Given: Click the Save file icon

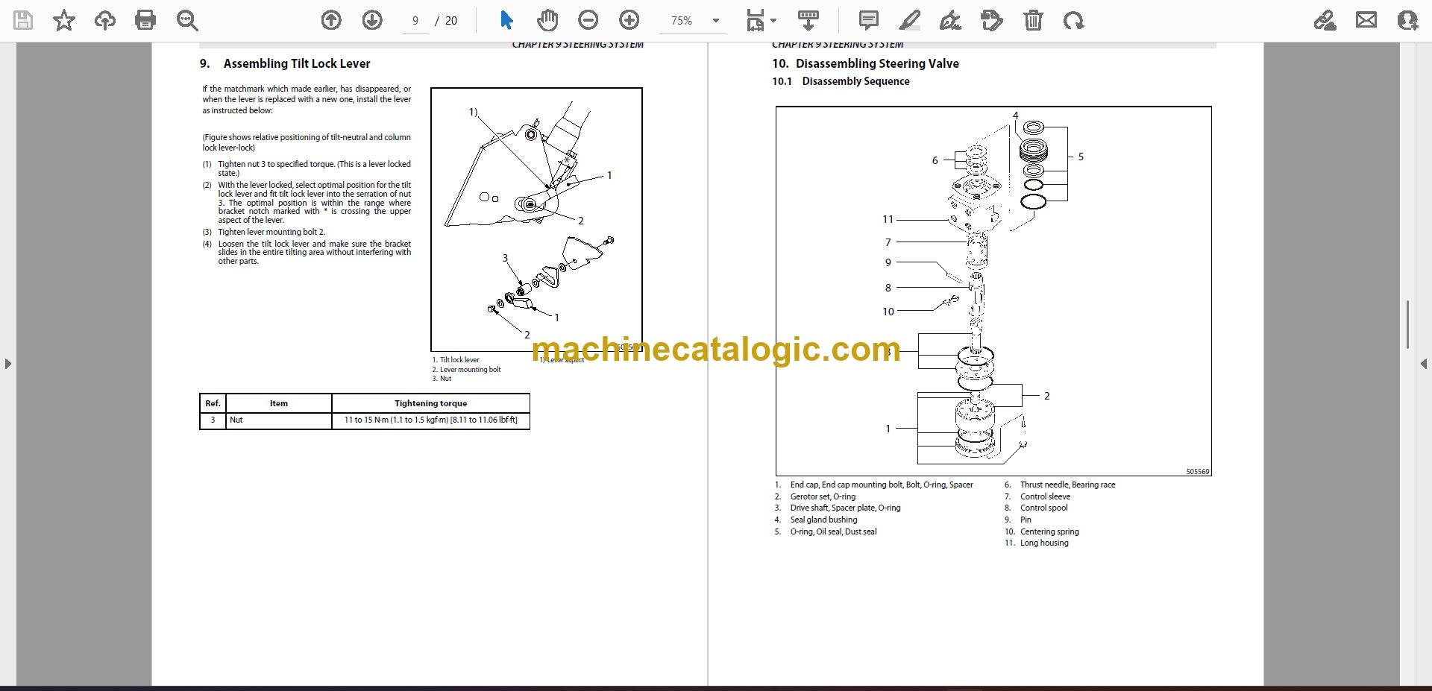Looking at the screenshot, I should point(24,20).
